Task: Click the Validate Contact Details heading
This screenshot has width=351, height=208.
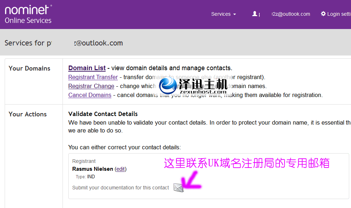Action: pos(103,114)
